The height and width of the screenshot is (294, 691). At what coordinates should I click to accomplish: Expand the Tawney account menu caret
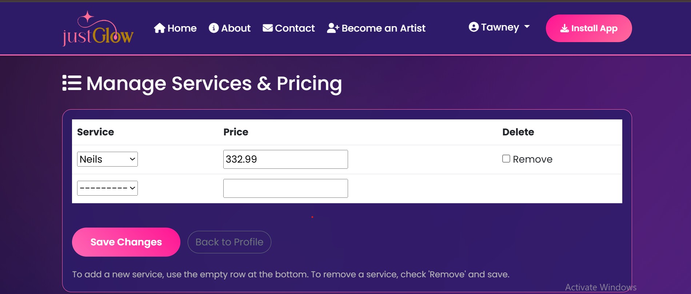click(x=527, y=27)
